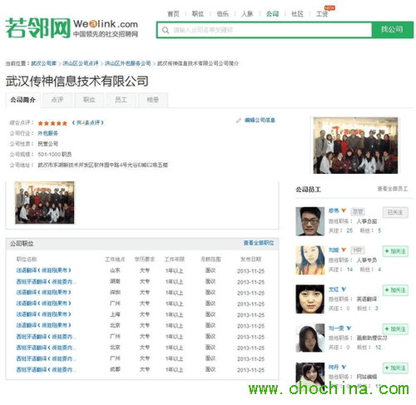The width and height of the screenshot is (416, 405).
Task: Open 查看全部职位 link
Action: [x=259, y=243]
